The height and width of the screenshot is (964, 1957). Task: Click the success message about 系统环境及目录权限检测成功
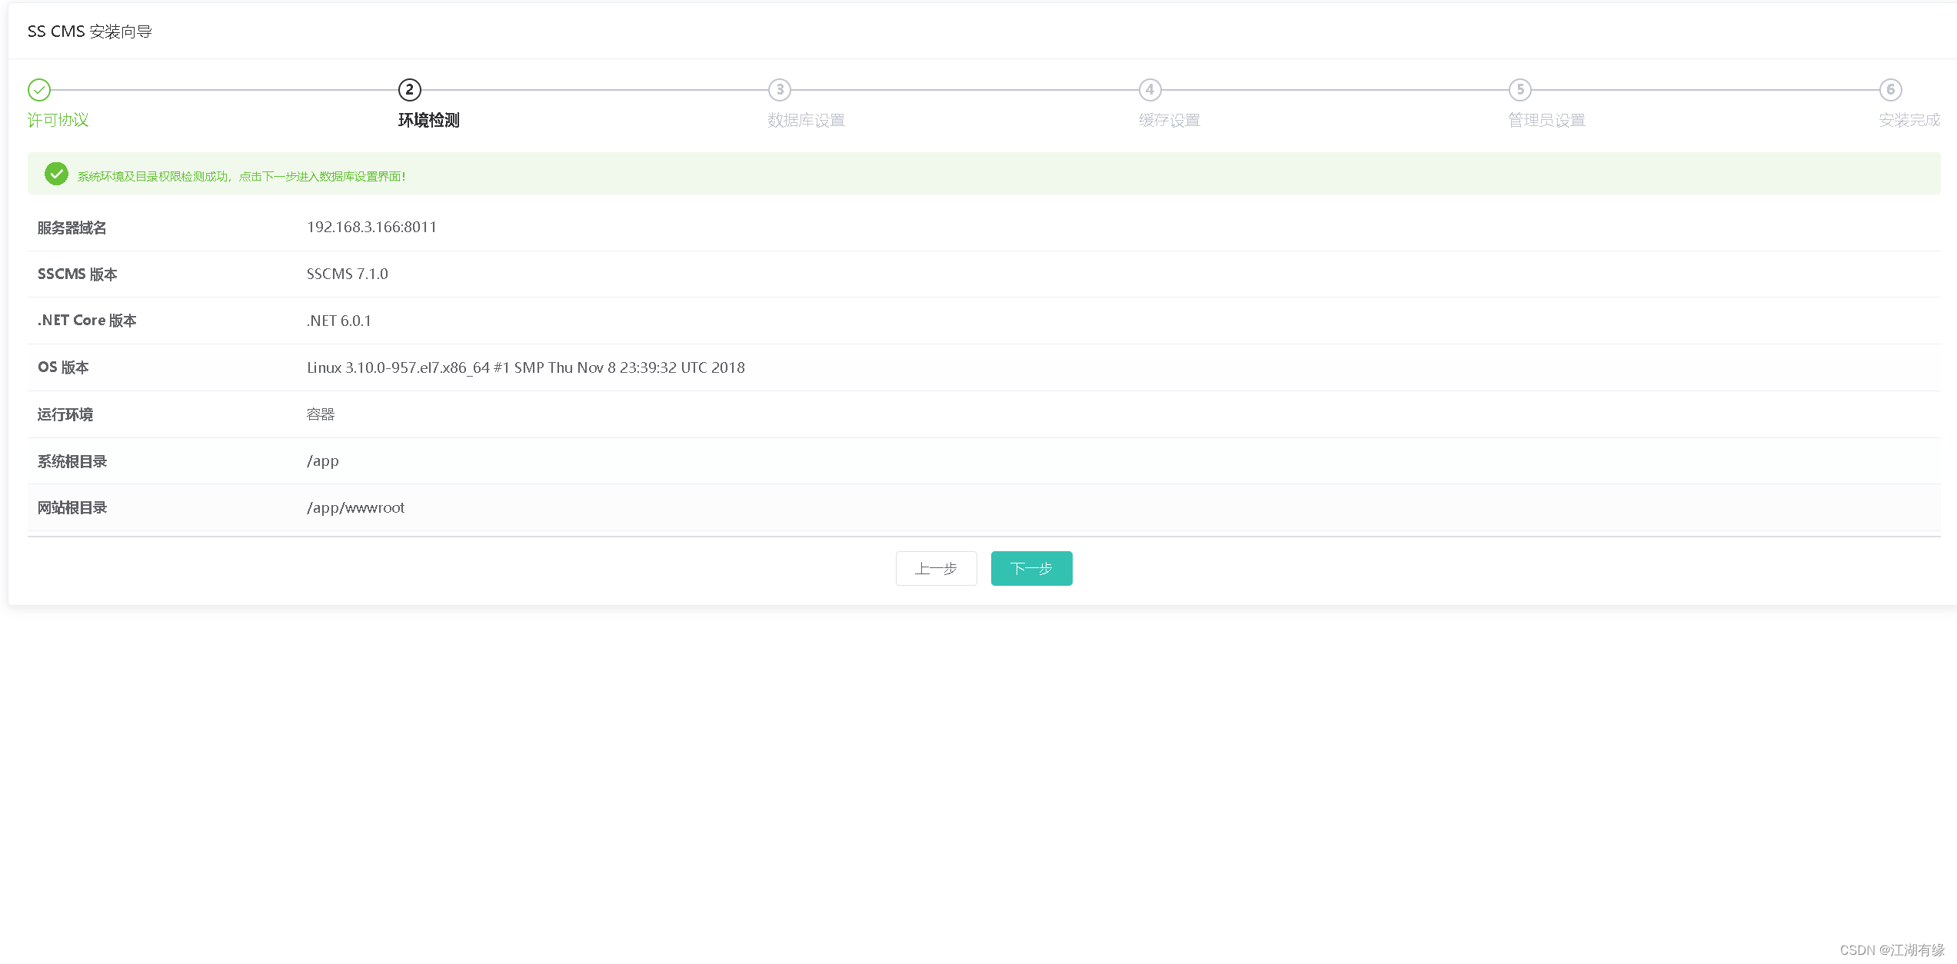tap(241, 176)
